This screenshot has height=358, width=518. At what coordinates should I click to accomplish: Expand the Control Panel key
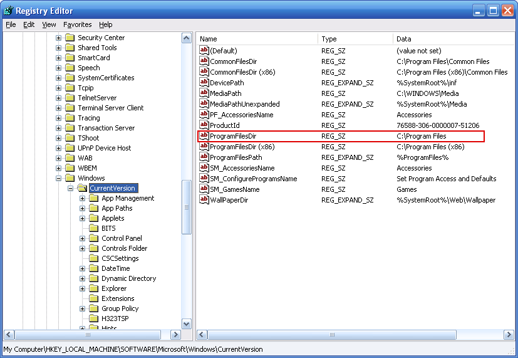coord(82,238)
